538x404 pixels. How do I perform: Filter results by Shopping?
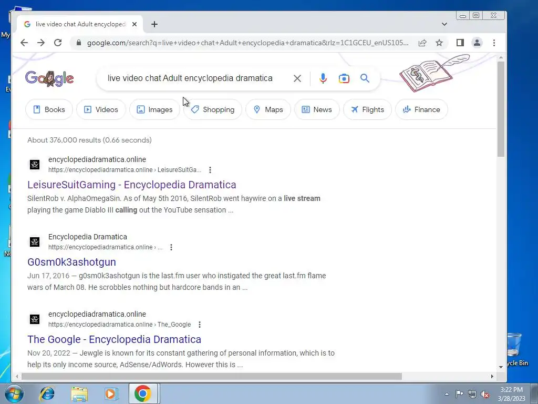coord(213,109)
